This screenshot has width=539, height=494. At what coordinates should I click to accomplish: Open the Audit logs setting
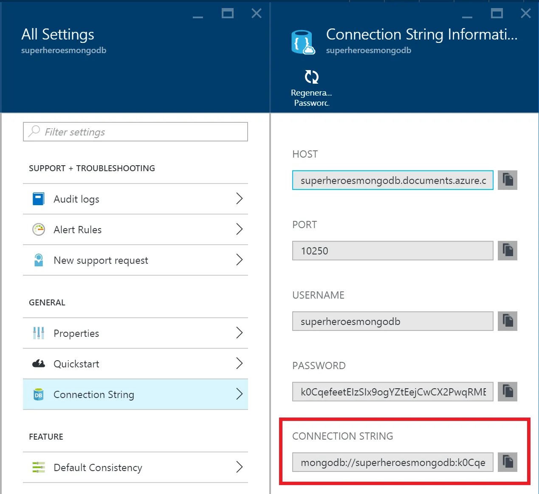click(x=135, y=199)
